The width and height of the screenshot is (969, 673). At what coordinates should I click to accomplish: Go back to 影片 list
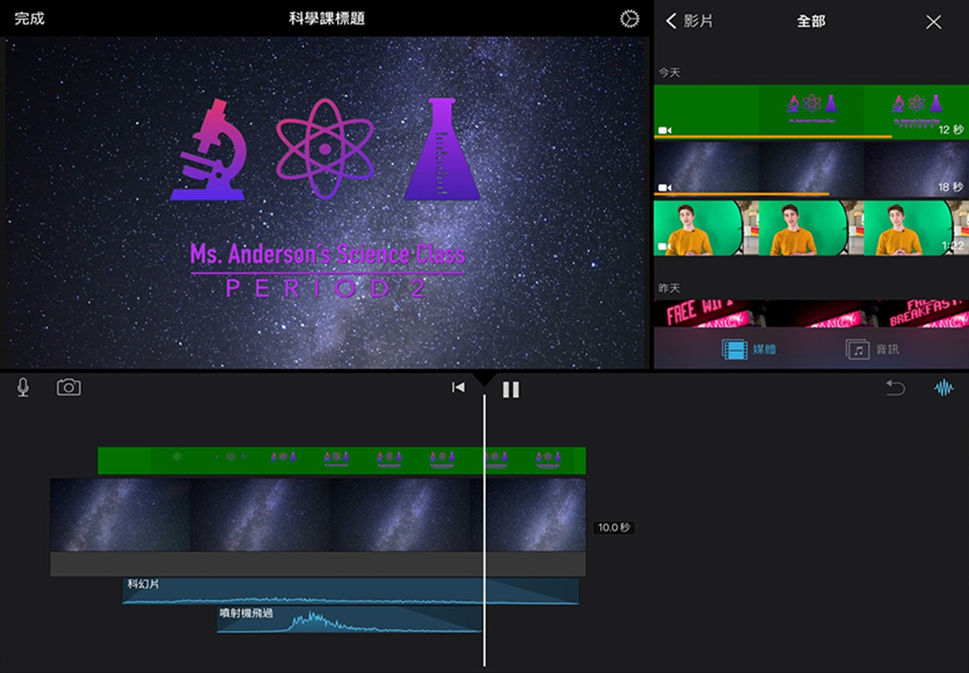[x=689, y=21]
